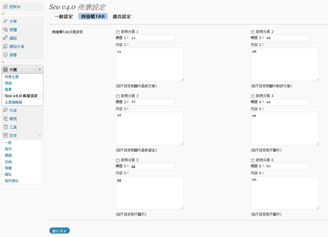Click inside Content 4 textarea with ee
328x237 pixels.
click(x=285, y=128)
